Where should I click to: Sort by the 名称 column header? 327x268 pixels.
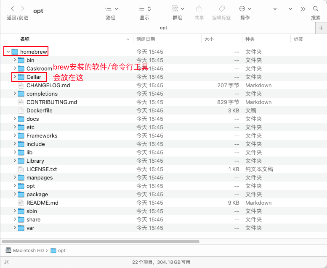tap(25, 39)
